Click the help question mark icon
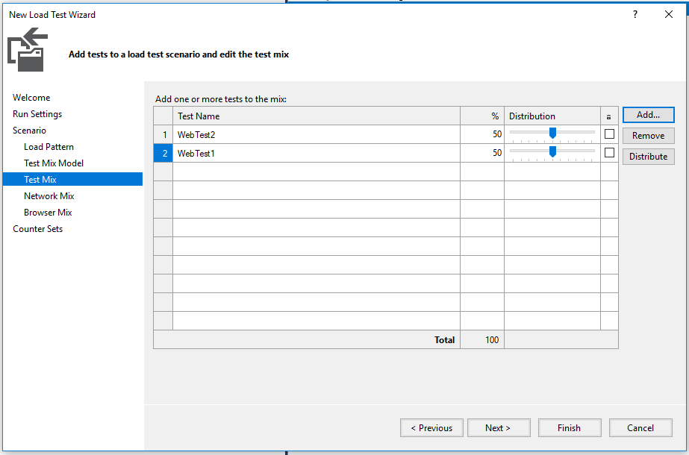Screen dimensions: 689x455 point(635,14)
